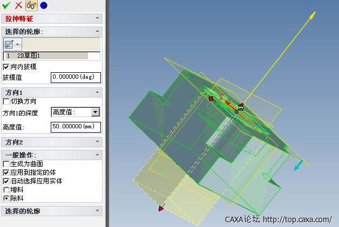Screen dimensions: 339x227
Task: Click the 拔模值 angle input field
Action: [76, 77]
